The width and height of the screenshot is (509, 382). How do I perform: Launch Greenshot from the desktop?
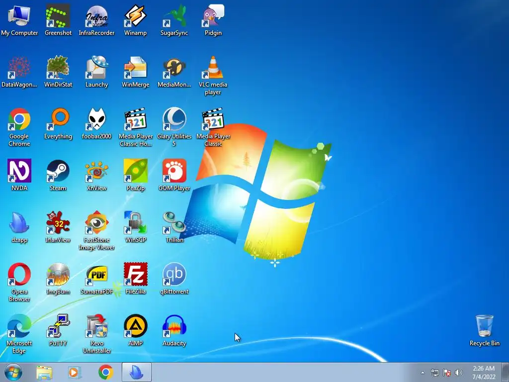(58, 16)
